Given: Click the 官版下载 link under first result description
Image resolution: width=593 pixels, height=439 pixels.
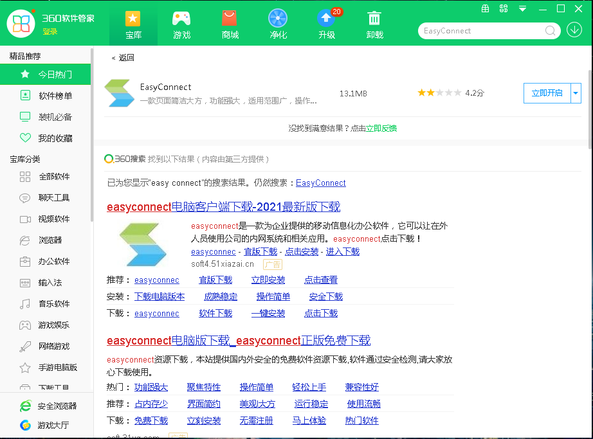Looking at the screenshot, I should coord(260,251).
